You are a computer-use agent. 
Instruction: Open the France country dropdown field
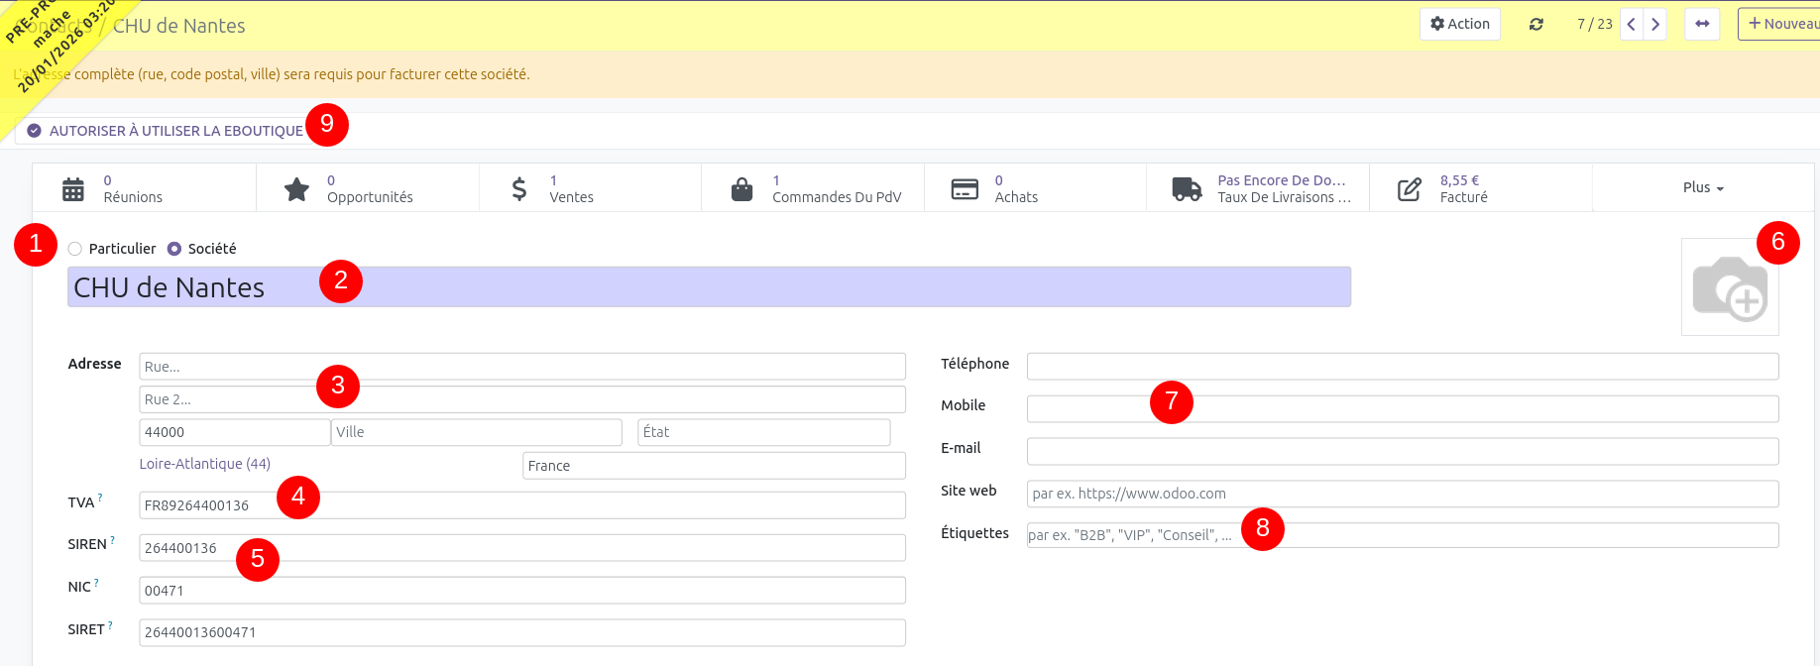pyautogui.click(x=713, y=466)
